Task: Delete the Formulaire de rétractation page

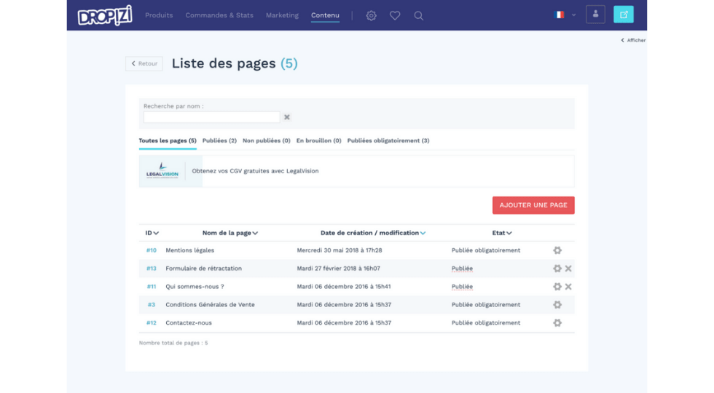Action: [x=568, y=269]
